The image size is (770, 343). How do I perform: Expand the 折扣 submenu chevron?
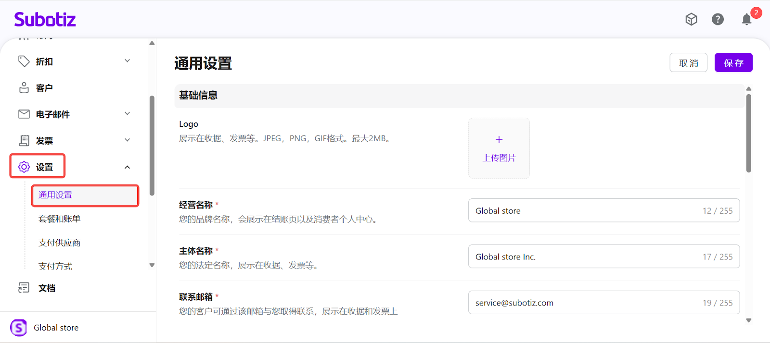click(127, 61)
